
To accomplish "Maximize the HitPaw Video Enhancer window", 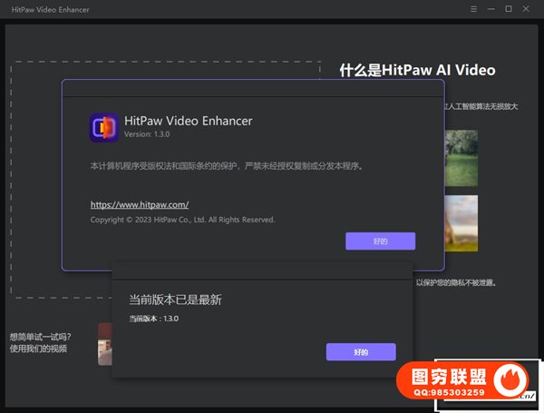I will (x=509, y=9).
